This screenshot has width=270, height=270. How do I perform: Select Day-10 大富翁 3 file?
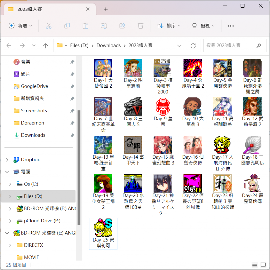point(193,112)
